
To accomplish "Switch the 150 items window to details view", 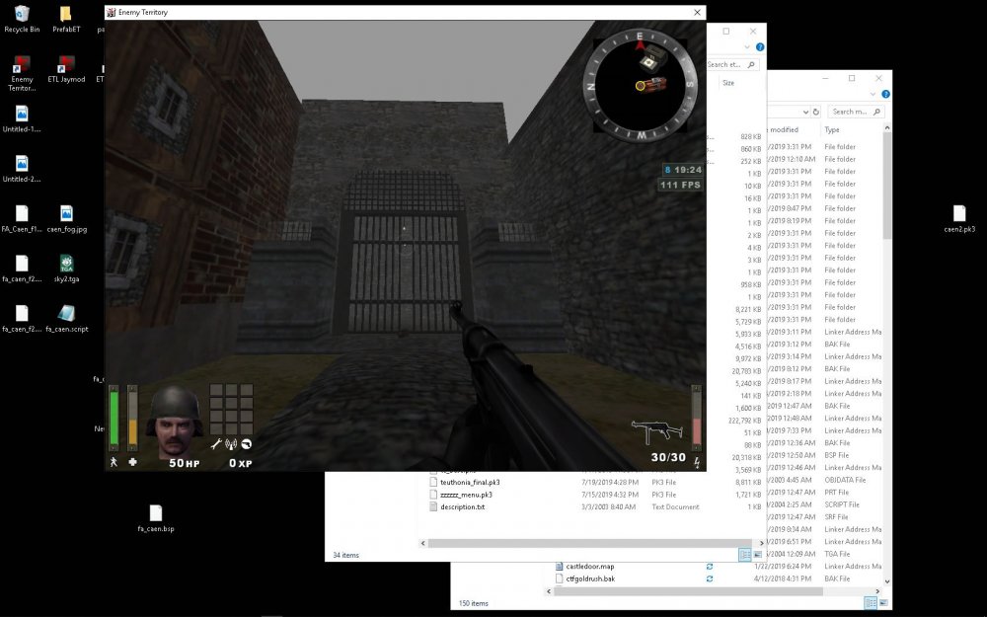I will (x=871, y=603).
